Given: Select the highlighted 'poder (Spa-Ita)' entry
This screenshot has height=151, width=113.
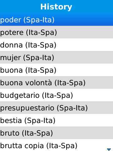Looking at the screenshot, I should [x=56, y=20].
